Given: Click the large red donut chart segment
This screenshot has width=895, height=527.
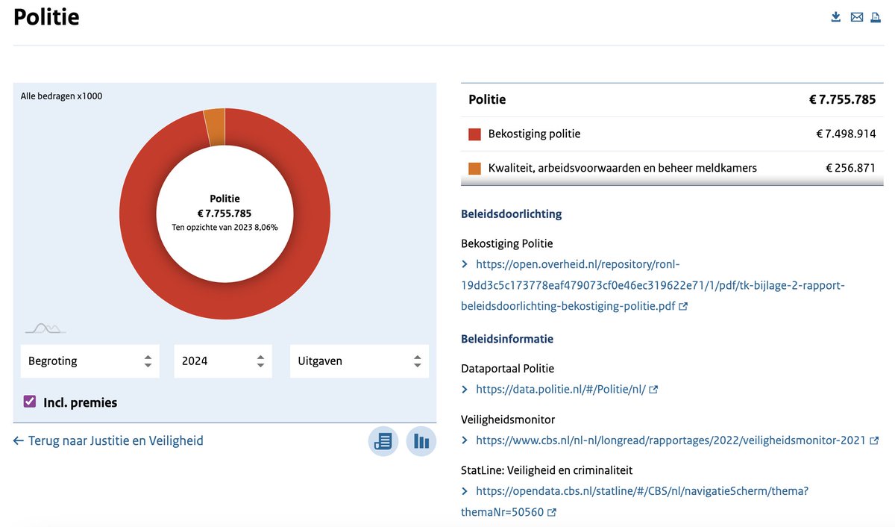Looking at the screenshot, I should [x=225, y=302].
